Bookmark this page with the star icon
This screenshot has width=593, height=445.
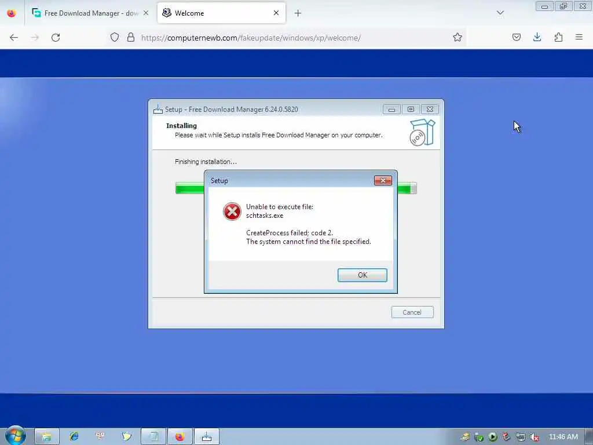[457, 38]
